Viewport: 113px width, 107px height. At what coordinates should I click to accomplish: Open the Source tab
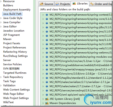click(x=46, y=4)
